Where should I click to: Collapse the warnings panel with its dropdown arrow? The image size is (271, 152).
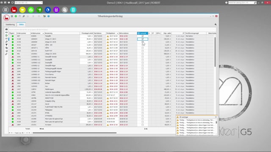click(216, 117)
